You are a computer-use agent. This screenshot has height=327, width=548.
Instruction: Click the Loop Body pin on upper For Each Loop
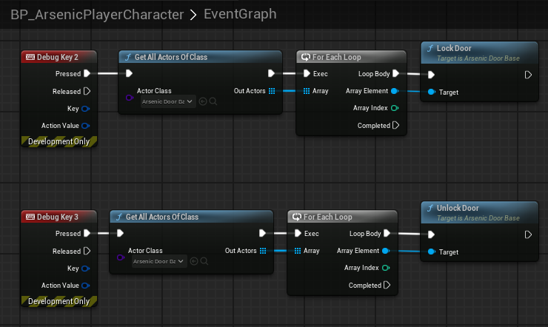[x=395, y=74]
